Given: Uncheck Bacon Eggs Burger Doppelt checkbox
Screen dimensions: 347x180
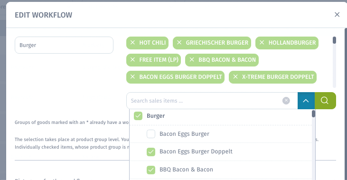Looking at the screenshot, I should 150,152.
